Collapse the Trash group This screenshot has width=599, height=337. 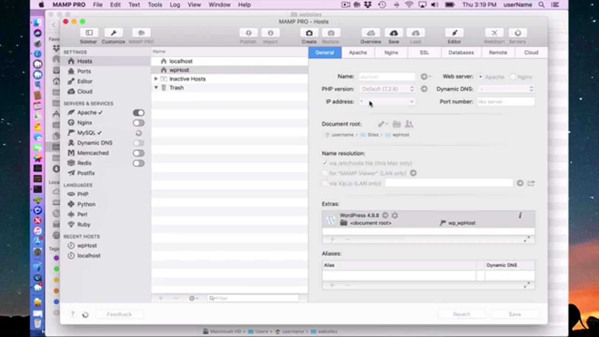156,88
